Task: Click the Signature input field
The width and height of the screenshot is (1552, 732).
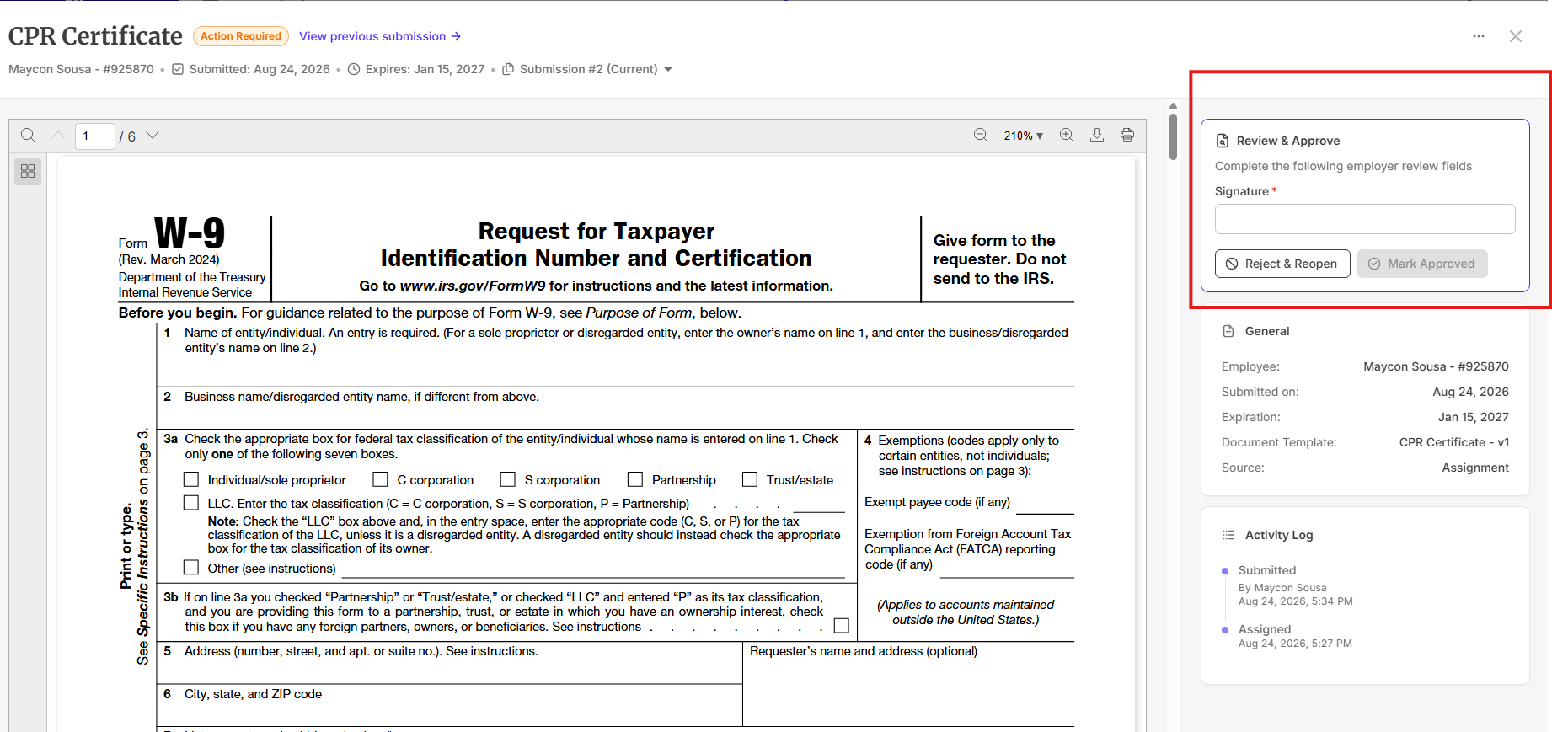Action: tap(1365, 219)
